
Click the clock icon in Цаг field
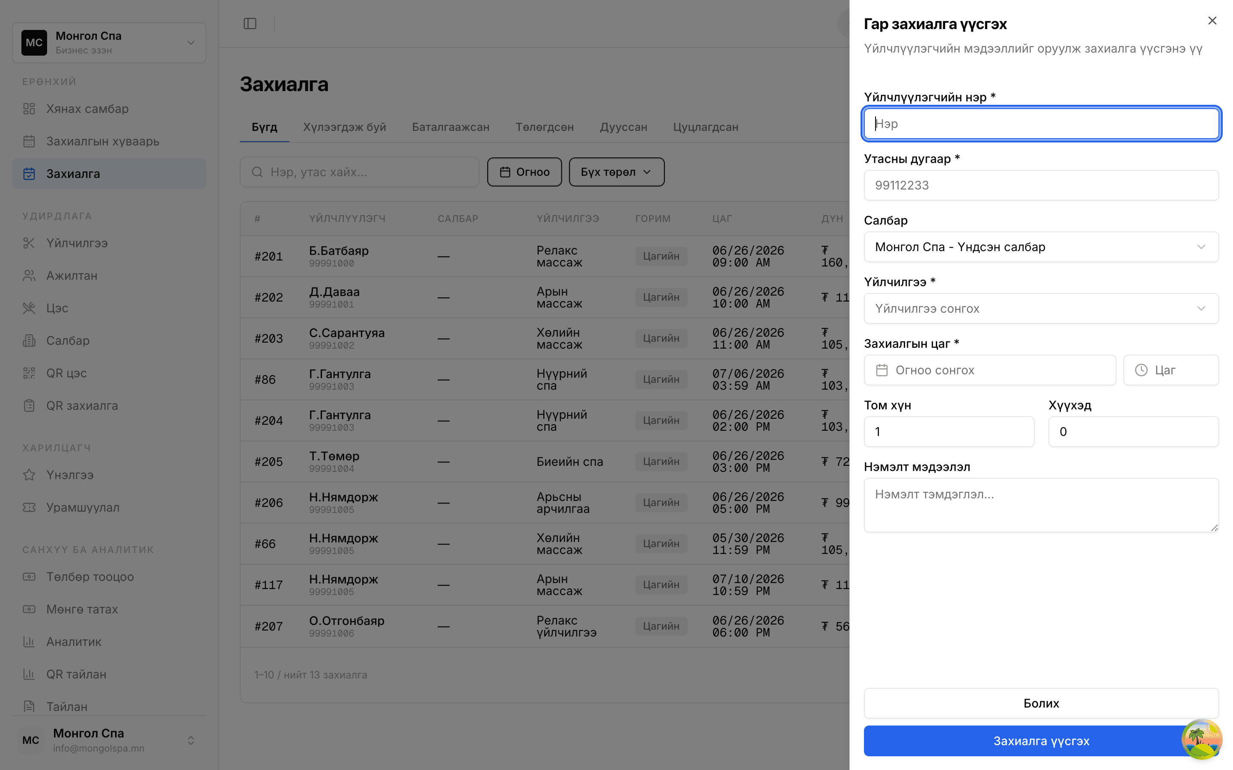[1141, 370]
